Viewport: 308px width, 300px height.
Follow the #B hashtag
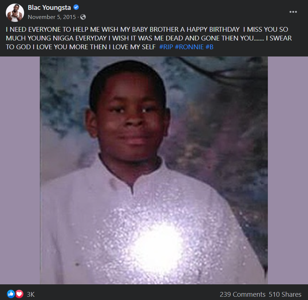point(209,47)
